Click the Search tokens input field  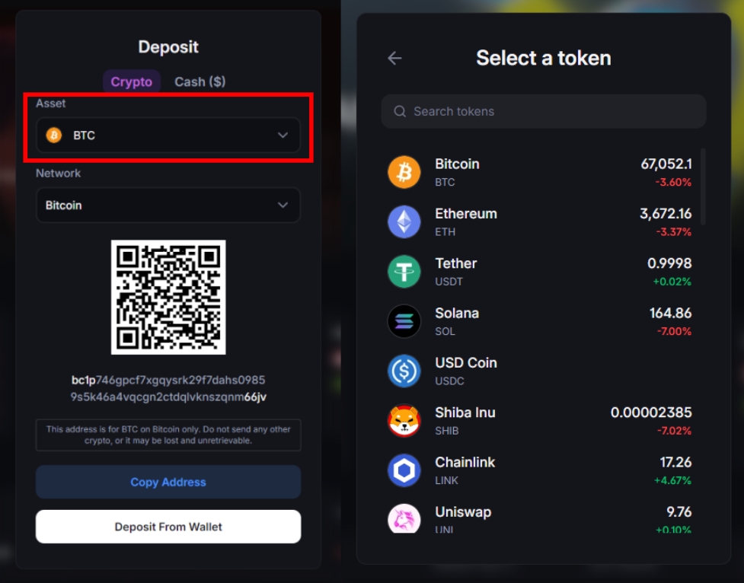tap(544, 112)
